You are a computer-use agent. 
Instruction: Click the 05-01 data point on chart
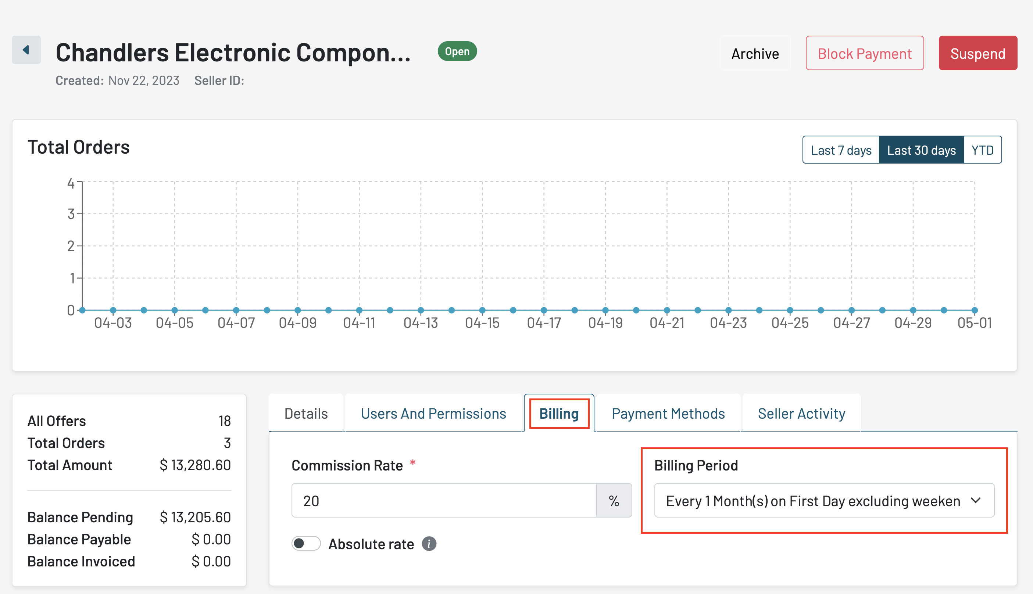pos(974,311)
